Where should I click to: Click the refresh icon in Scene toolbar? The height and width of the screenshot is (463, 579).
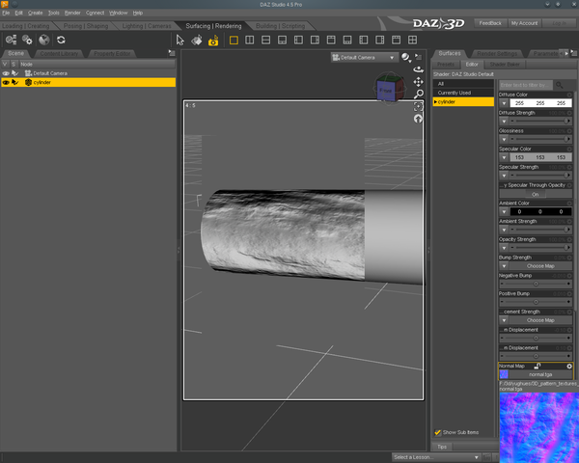click(61, 41)
